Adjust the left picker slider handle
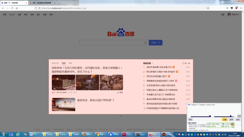The width and height of the screenshot is (244, 137). click(210, 116)
